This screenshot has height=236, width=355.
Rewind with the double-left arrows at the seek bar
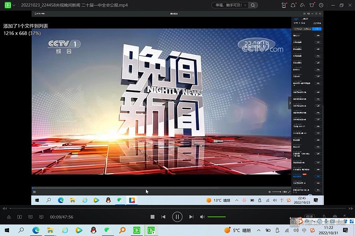click(x=4, y=208)
